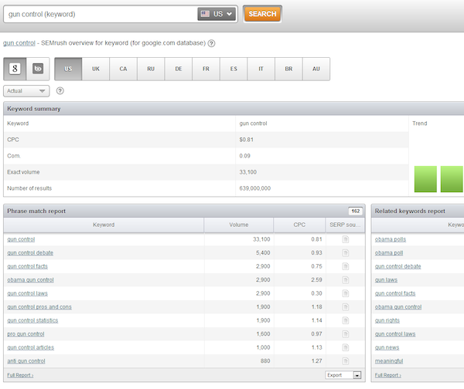Switch to the UK database tab
Viewport: 464px width, 389px height.
tap(96, 69)
